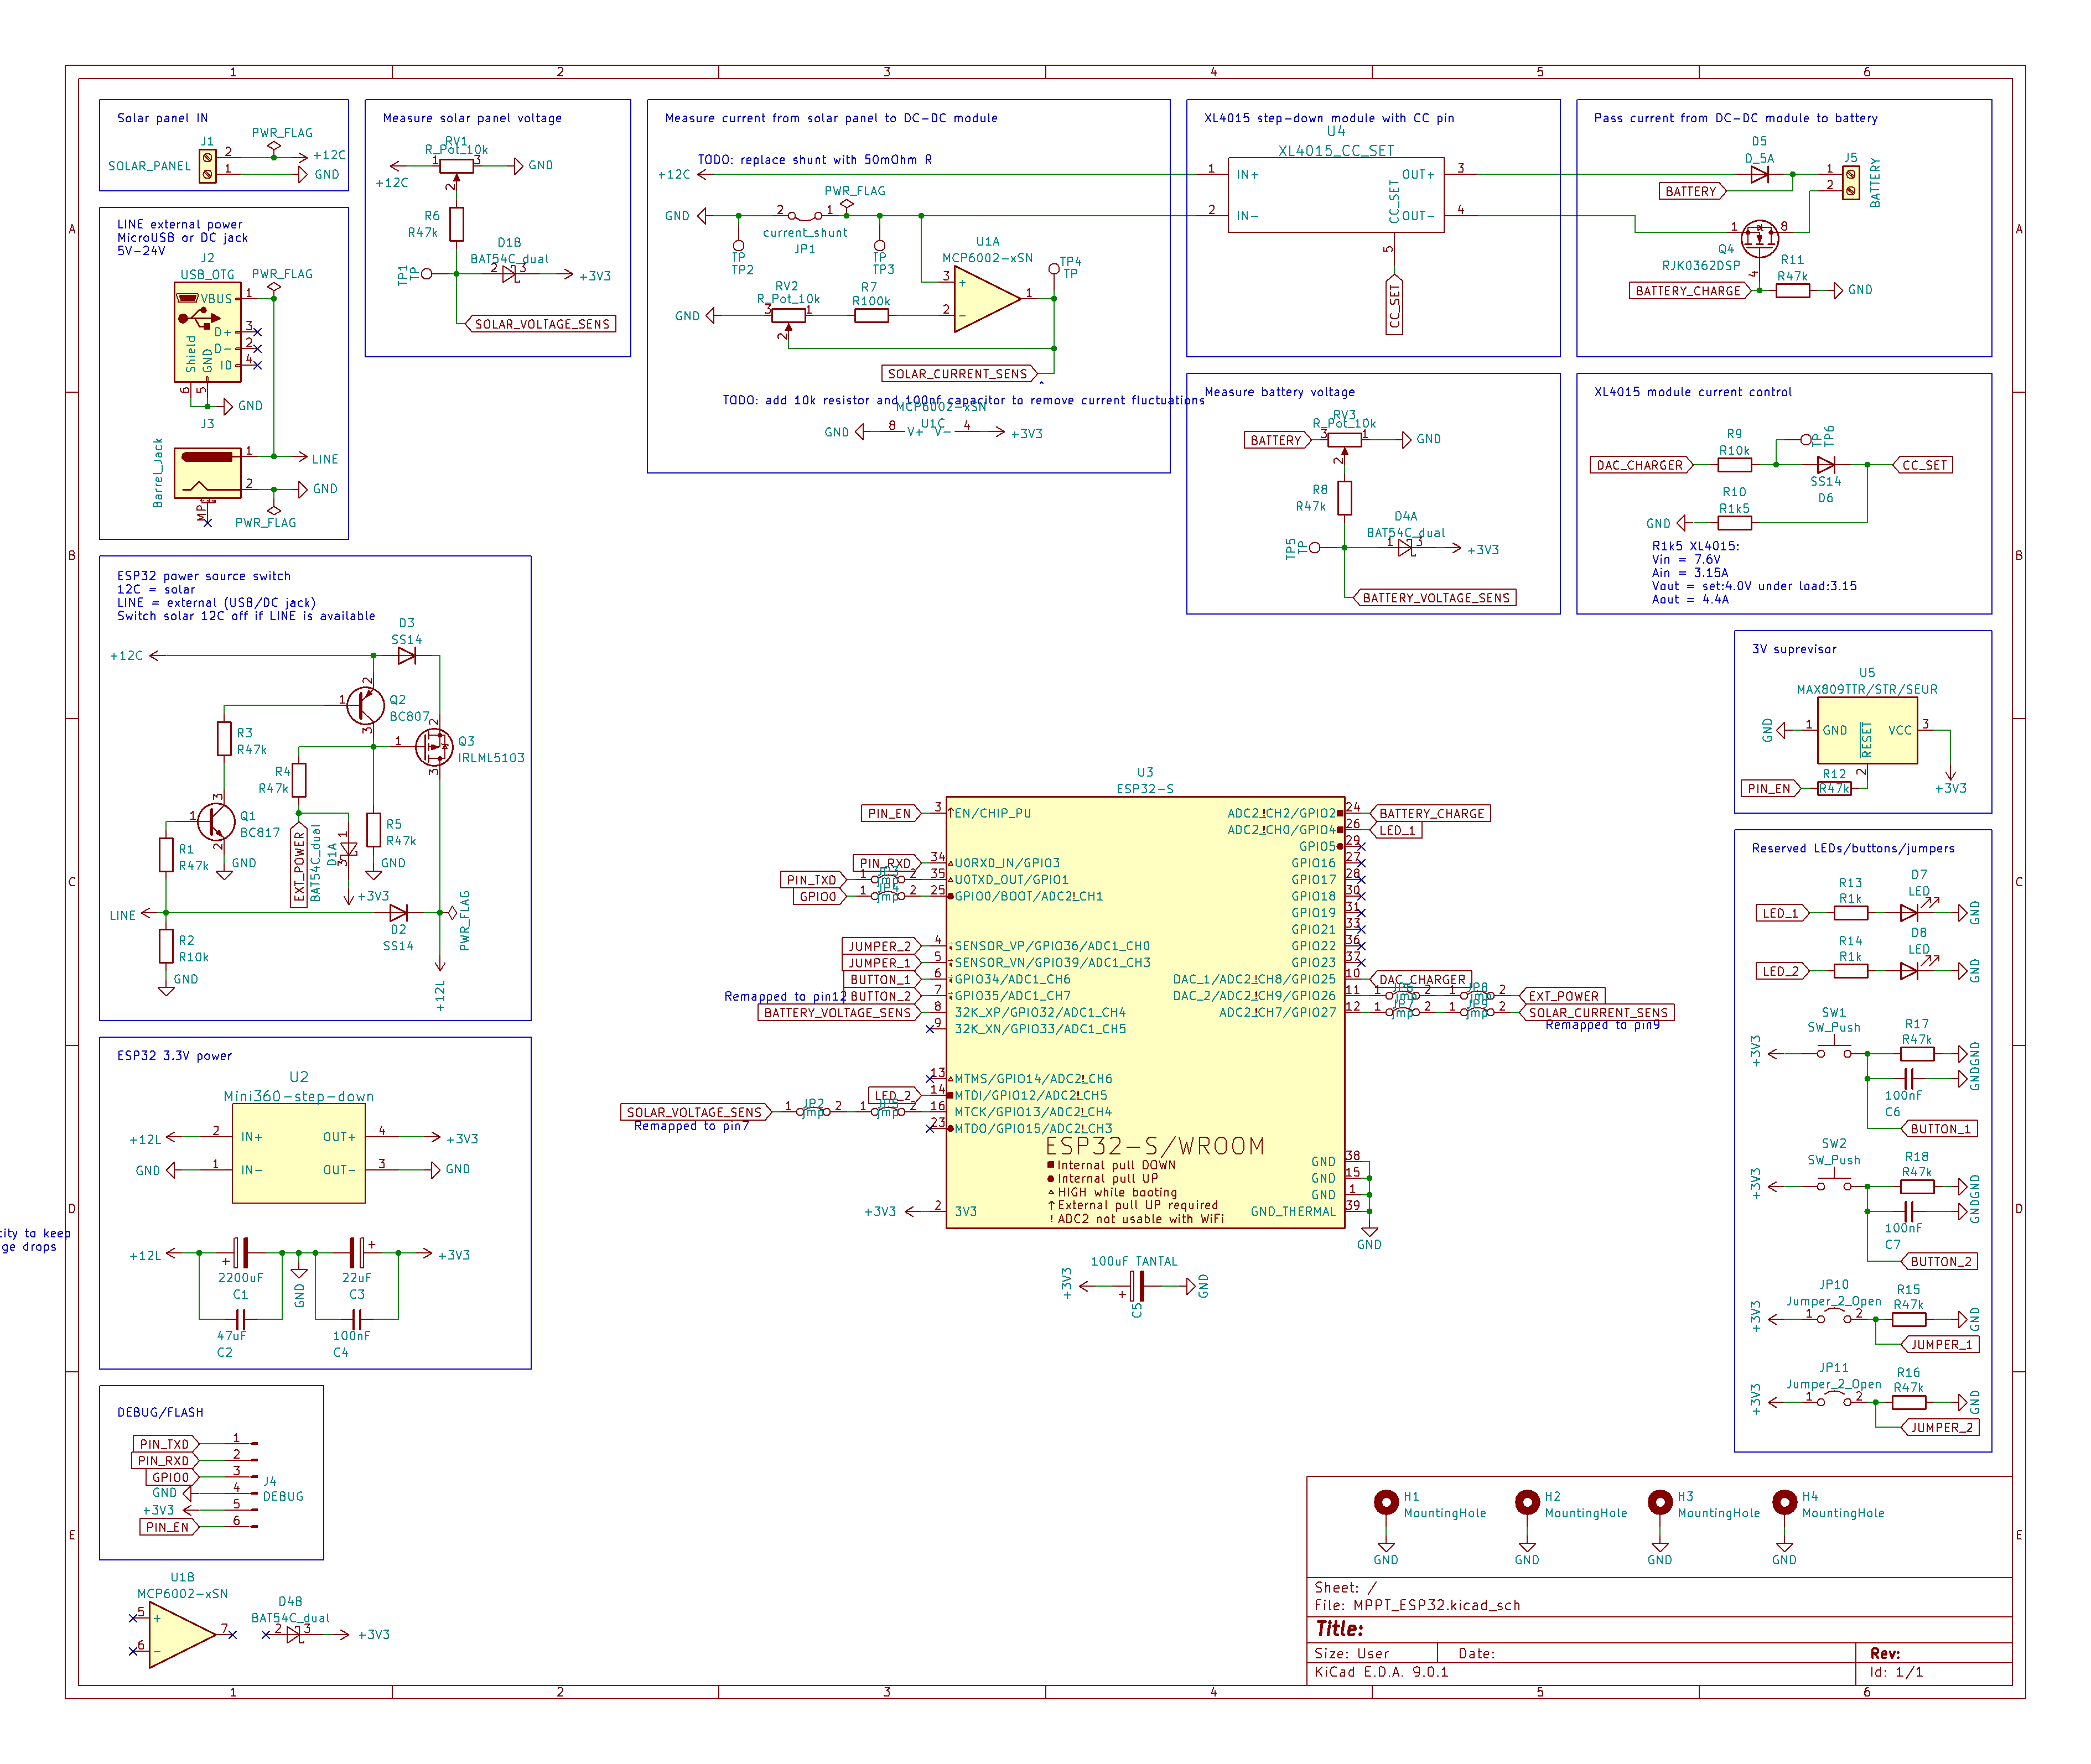Viewport: 2091px width, 1764px height.
Task: Click mounting hole H4
Action: tap(1784, 1502)
